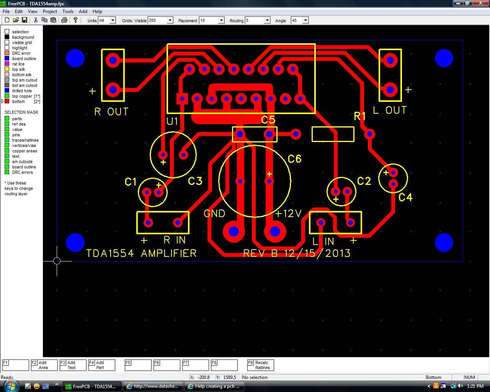Click the Save toolbar icon
The width and height of the screenshot is (490, 392).
(x=24, y=20)
